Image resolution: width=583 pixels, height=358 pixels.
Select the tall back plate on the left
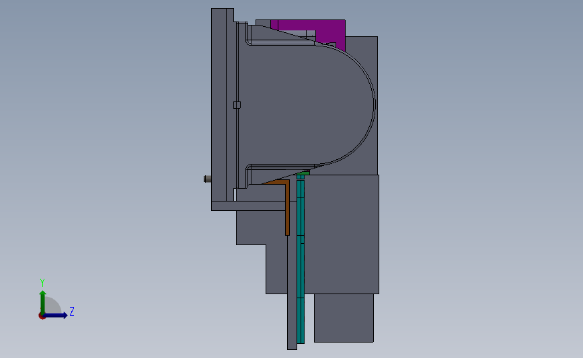(219, 105)
